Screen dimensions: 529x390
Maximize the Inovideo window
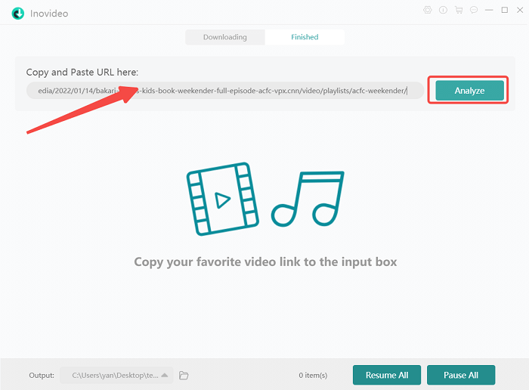(504, 10)
